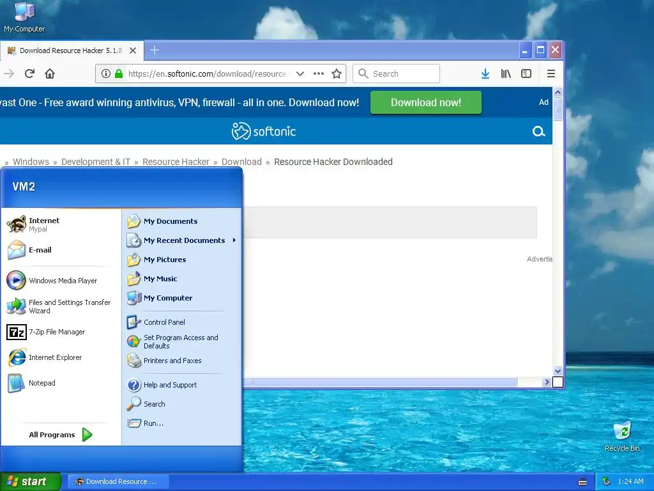
Task: Show site information icon in address bar
Action: [106, 74]
